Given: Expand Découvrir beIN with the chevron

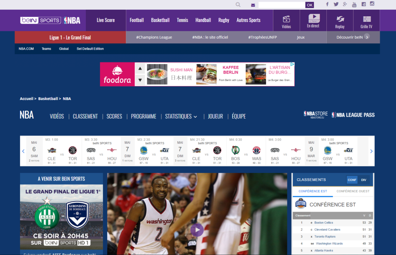Looking at the screenshot, I should [367, 37].
